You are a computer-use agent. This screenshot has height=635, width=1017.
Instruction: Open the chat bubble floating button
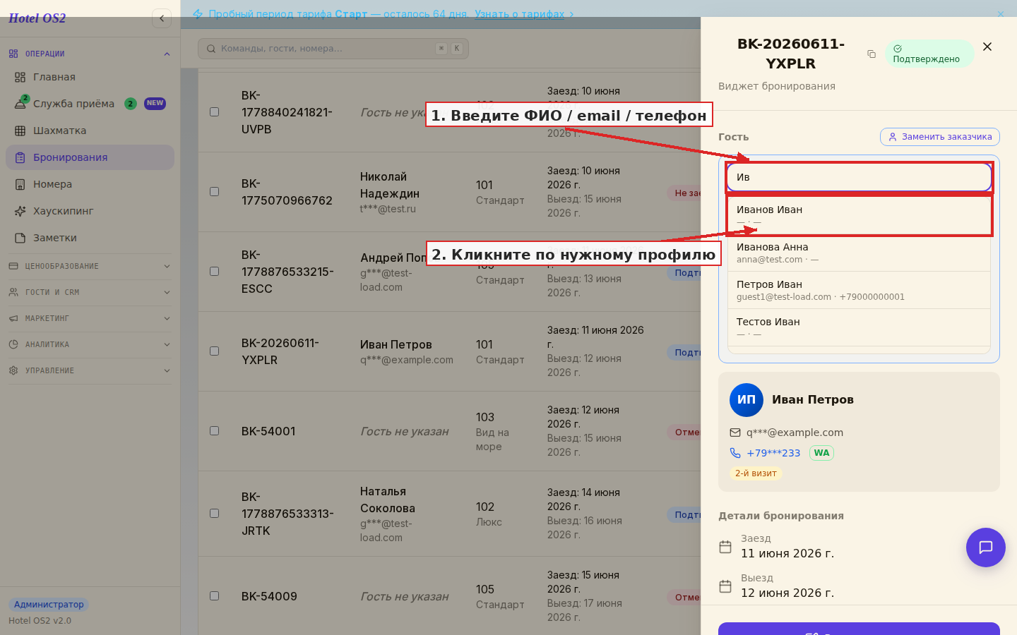(x=985, y=548)
